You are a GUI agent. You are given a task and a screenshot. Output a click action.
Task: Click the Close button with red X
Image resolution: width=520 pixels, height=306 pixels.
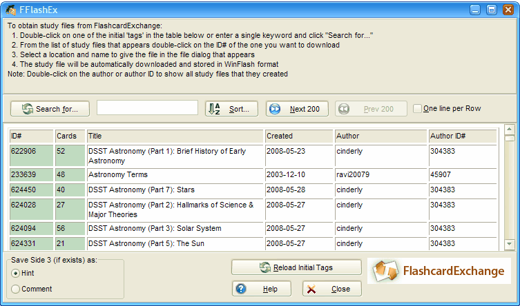pos(332,289)
